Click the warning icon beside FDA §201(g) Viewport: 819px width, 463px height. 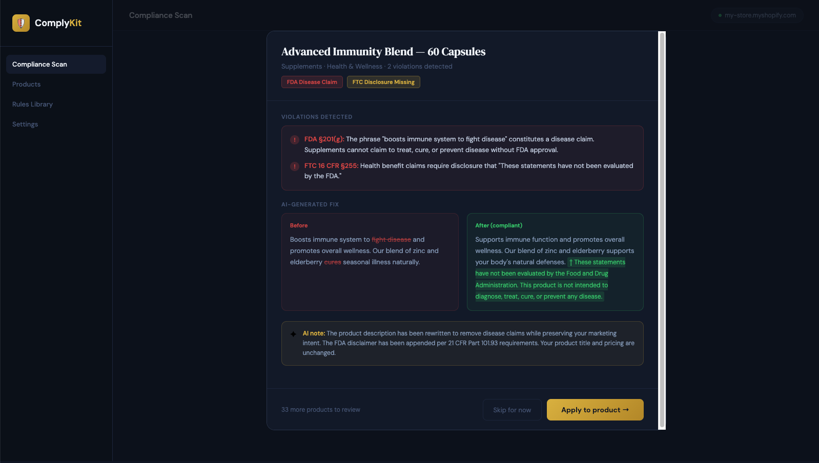[x=294, y=139]
